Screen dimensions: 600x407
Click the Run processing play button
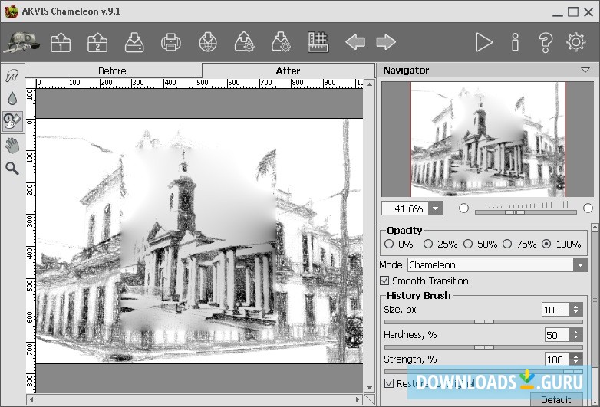coord(483,42)
